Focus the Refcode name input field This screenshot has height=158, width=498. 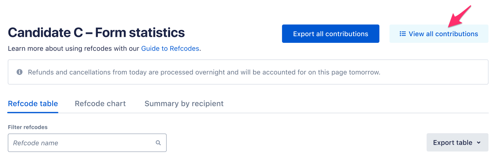click(87, 143)
